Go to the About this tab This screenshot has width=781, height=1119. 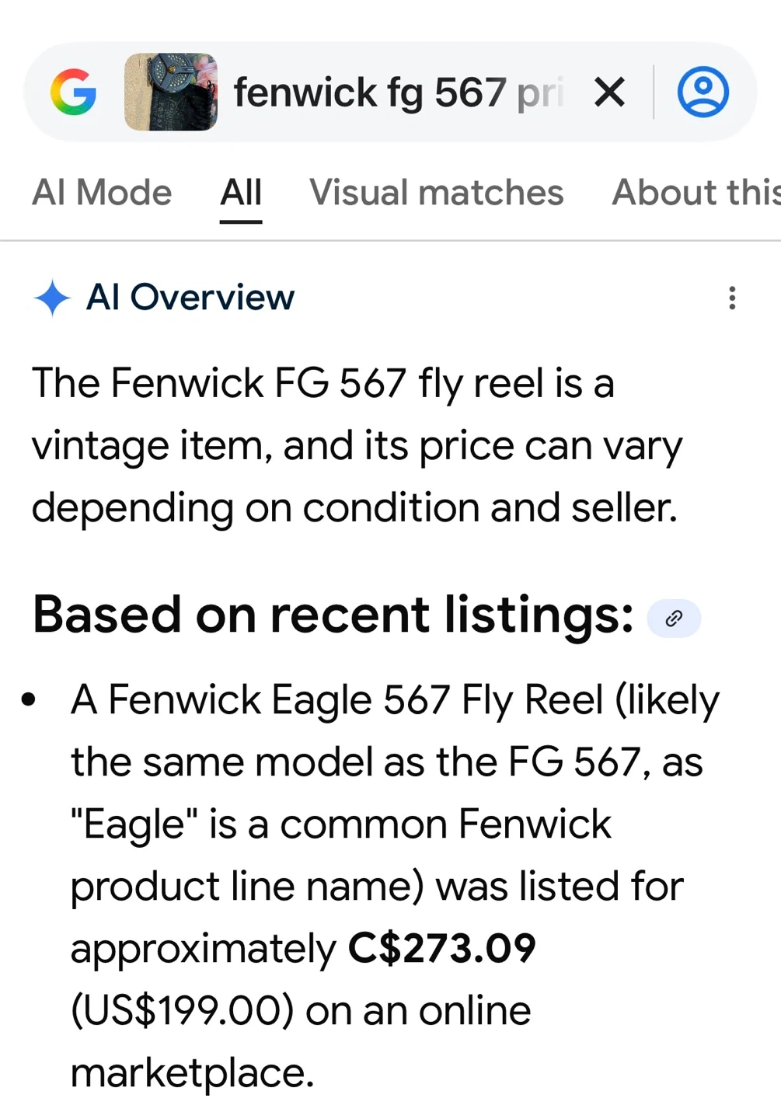695,193
